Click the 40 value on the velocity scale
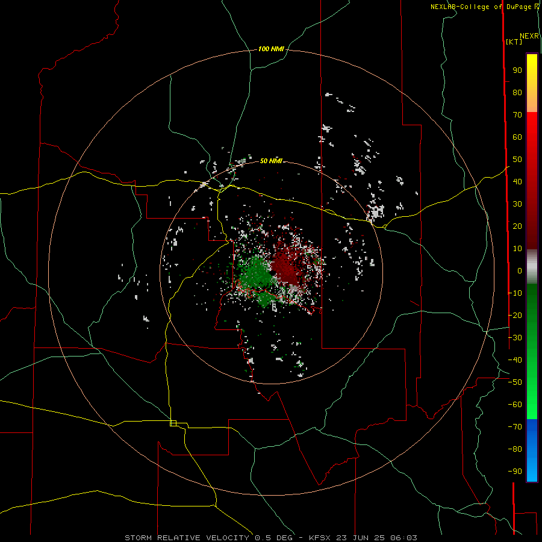This screenshot has width=542, height=542. point(517,181)
